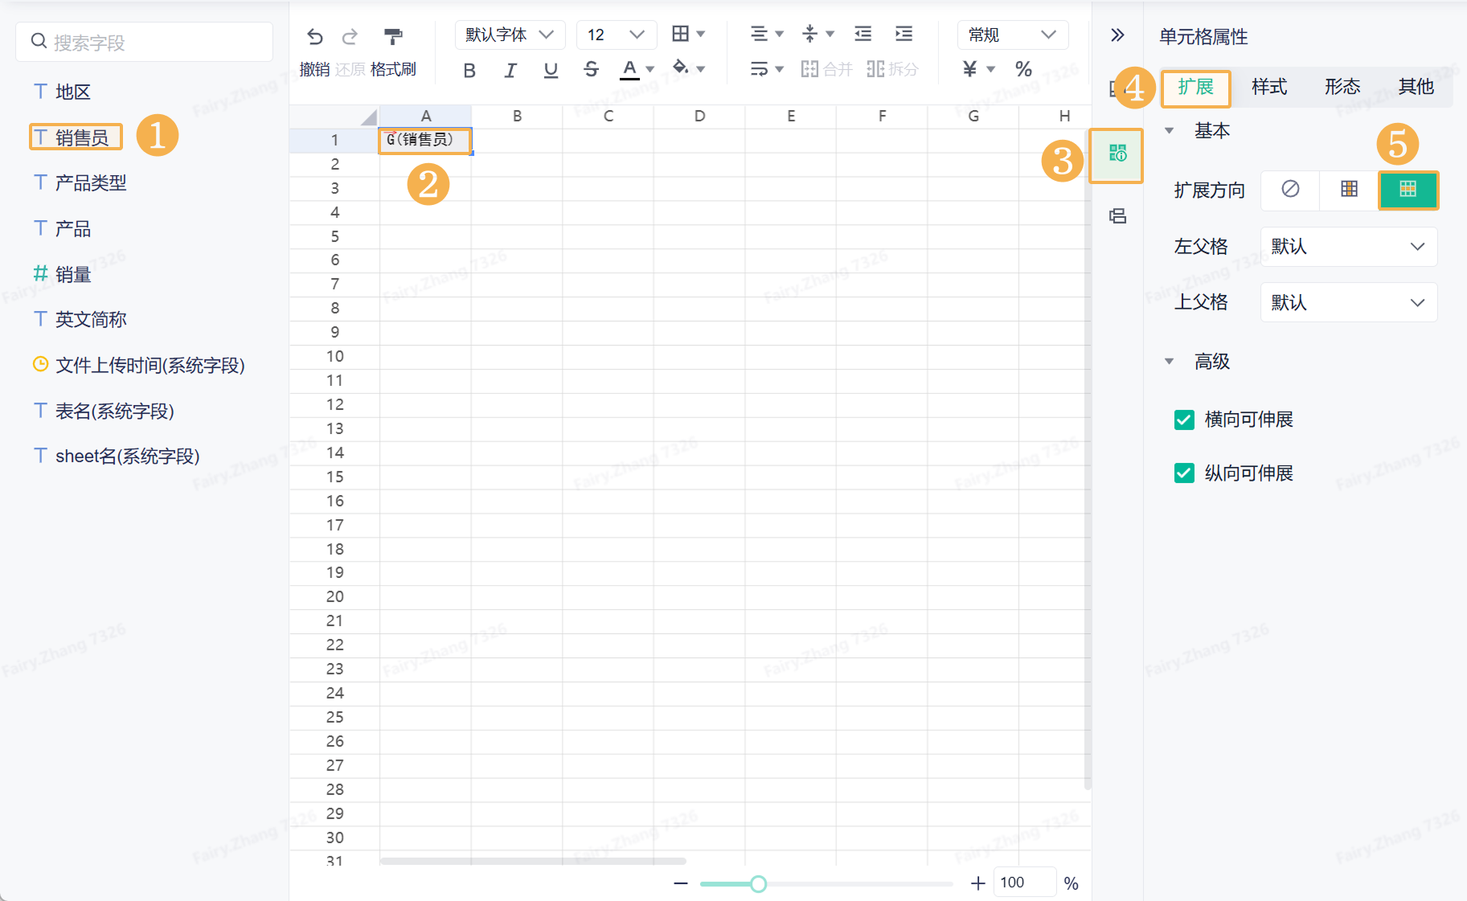Switch to the 形态 tab
The height and width of the screenshot is (901, 1467).
(1342, 87)
